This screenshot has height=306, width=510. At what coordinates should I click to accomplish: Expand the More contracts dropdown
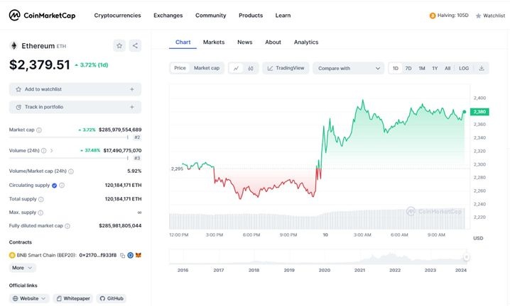pyautogui.click(x=23, y=268)
